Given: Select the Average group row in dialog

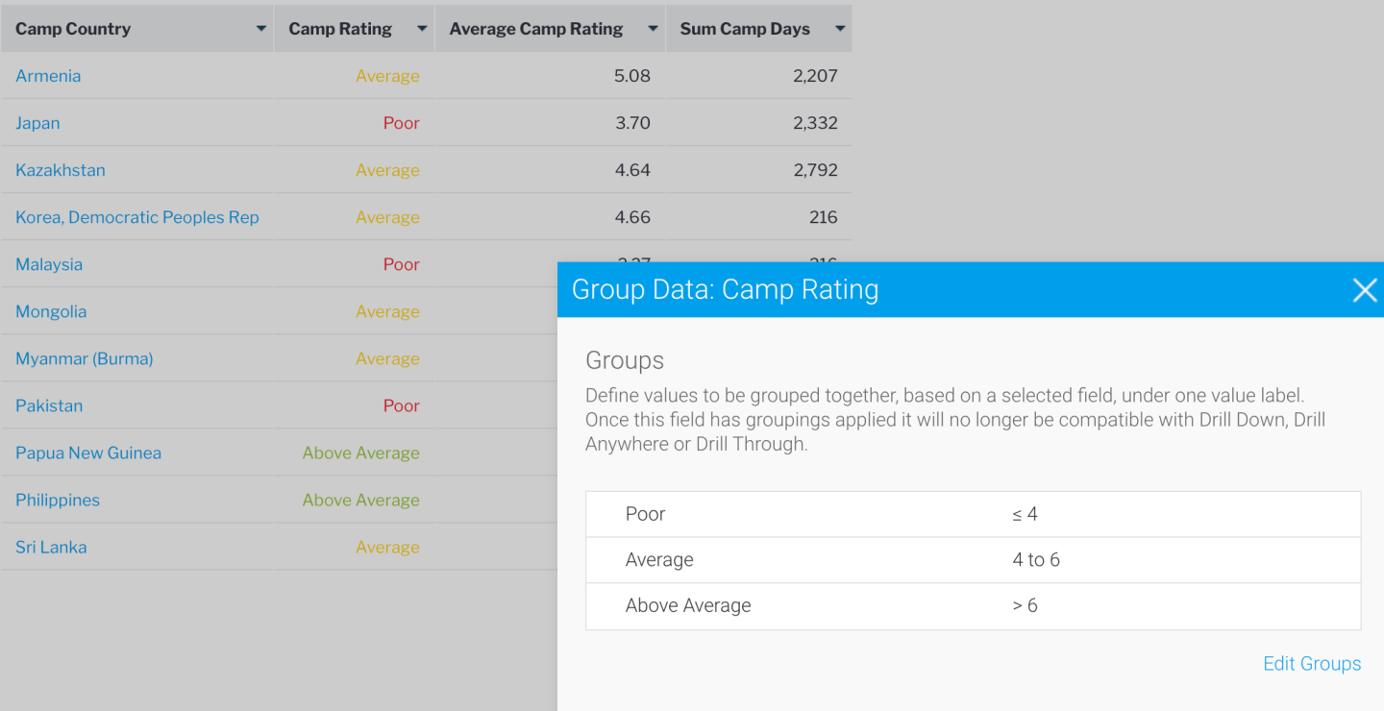Looking at the screenshot, I should coord(973,560).
